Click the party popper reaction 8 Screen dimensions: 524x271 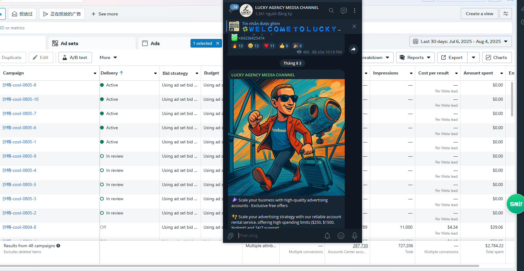(298, 46)
